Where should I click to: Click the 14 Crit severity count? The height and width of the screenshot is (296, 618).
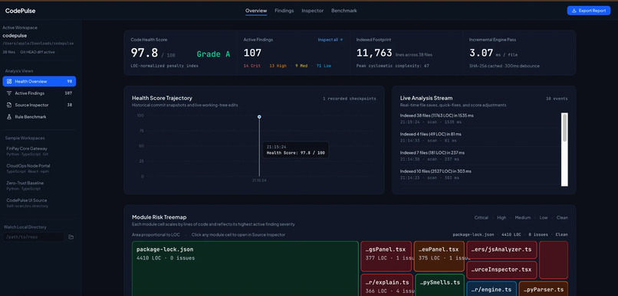(x=251, y=66)
